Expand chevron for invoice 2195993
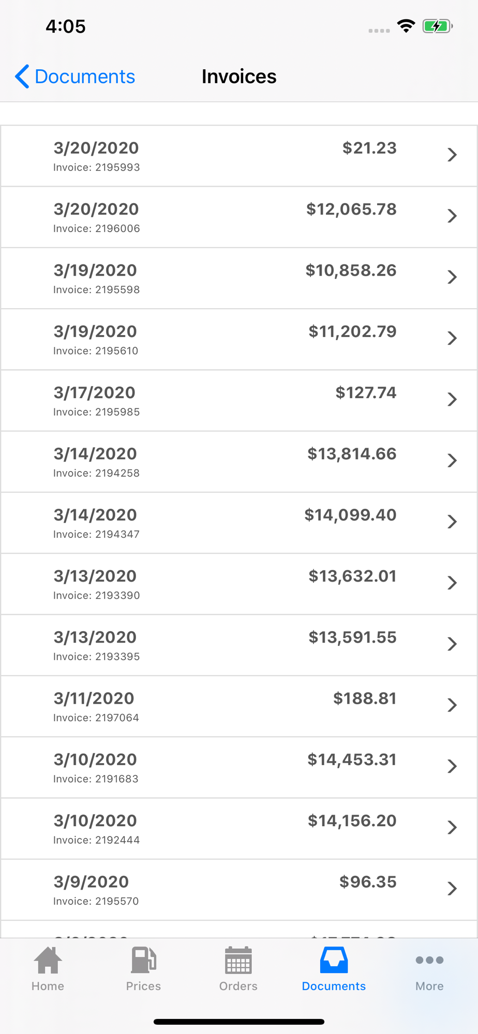The height and width of the screenshot is (1034, 478). [x=452, y=155]
